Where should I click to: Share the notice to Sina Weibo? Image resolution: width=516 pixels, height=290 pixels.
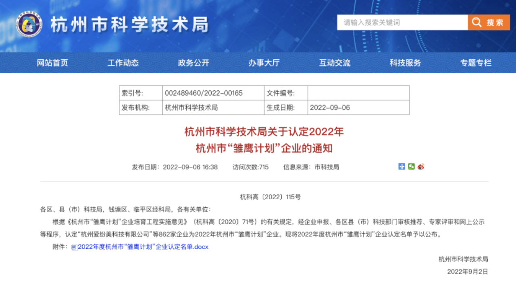coord(421,167)
